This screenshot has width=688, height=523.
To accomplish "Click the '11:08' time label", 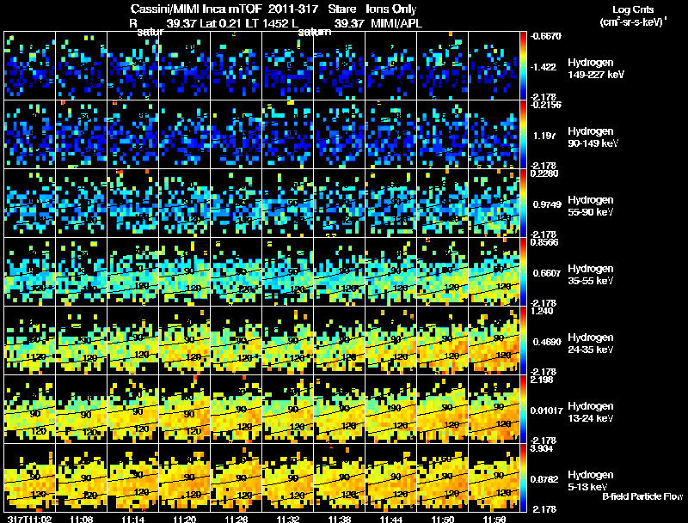I will (x=82, y=519).
